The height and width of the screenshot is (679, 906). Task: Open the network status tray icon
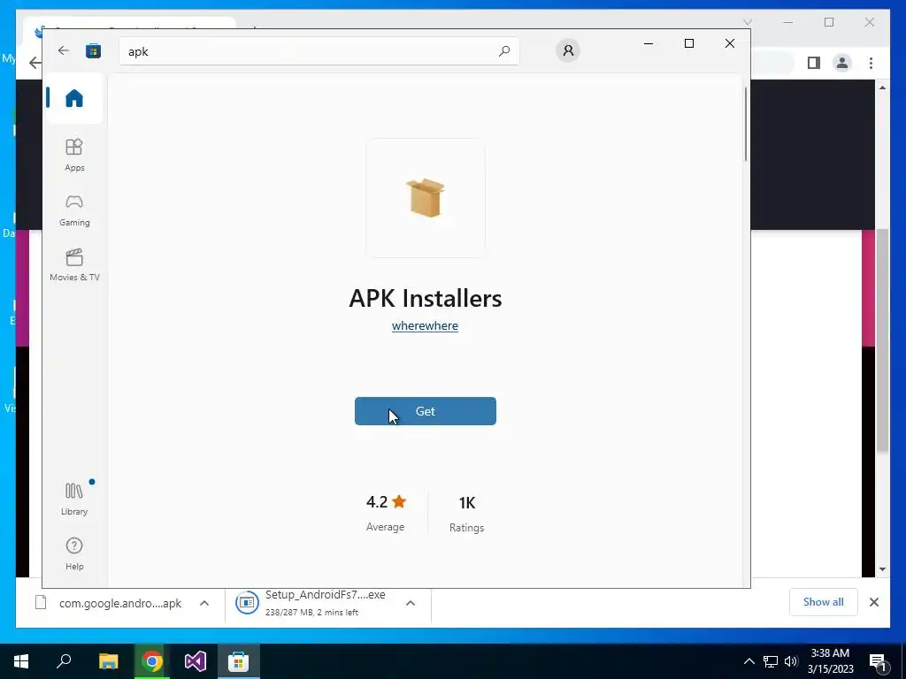click(771, 661)
